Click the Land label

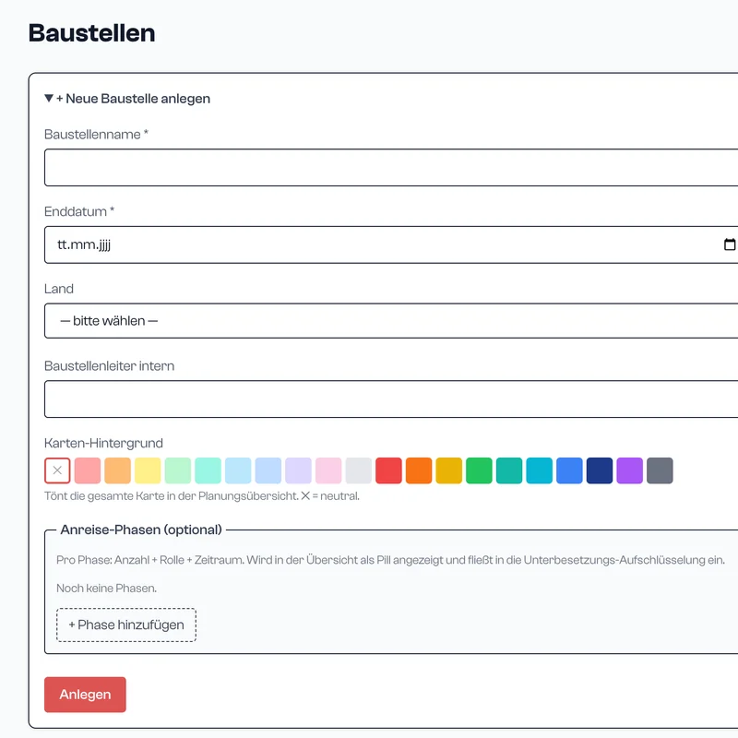click(x=59, y=289)
